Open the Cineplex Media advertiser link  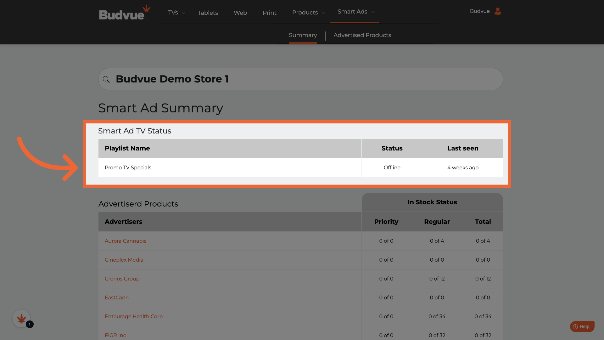click(124, 260)
